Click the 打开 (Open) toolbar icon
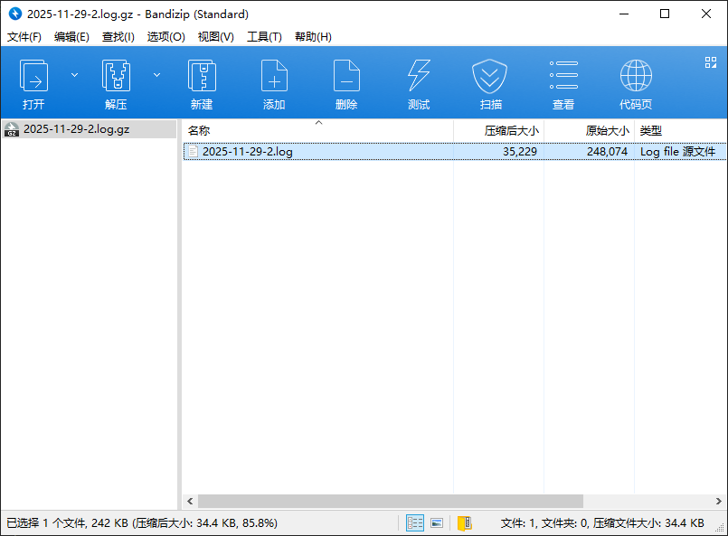Screen dimensions: 728x536 click(x=33, y=76)
